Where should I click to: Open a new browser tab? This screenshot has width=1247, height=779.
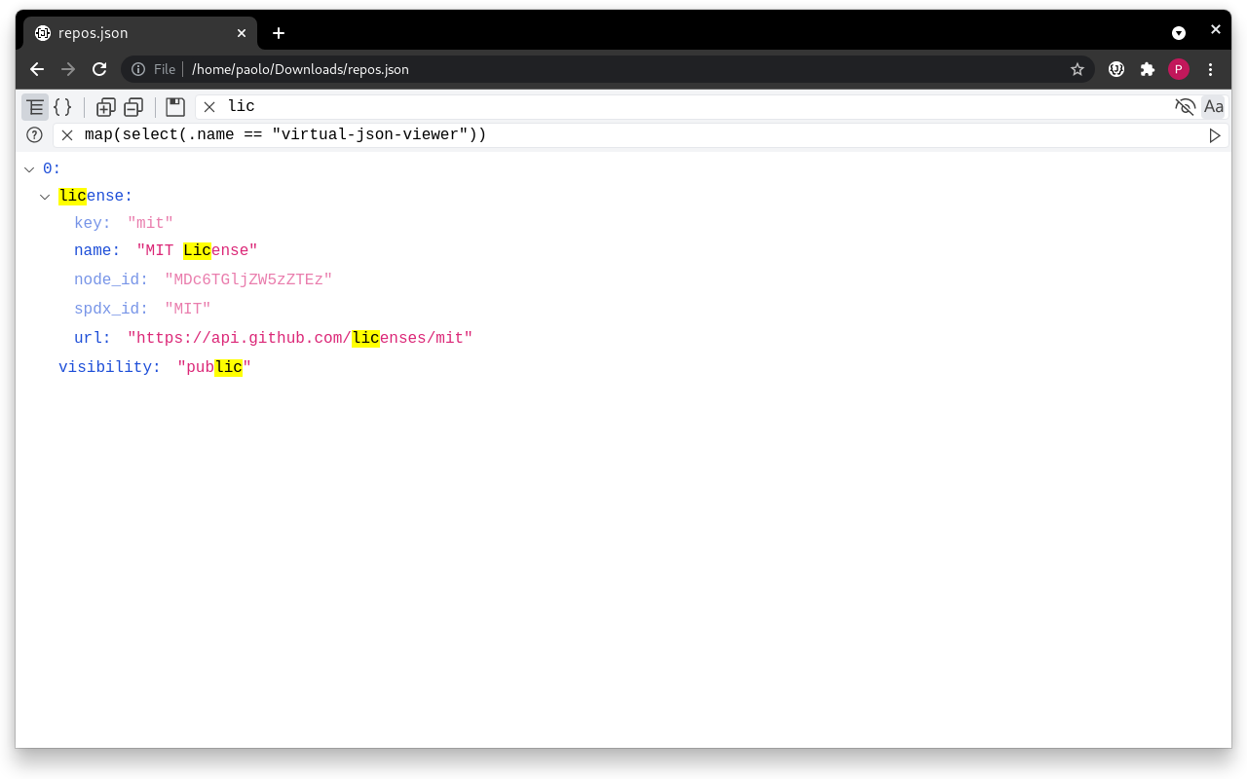tap(278, 32)
